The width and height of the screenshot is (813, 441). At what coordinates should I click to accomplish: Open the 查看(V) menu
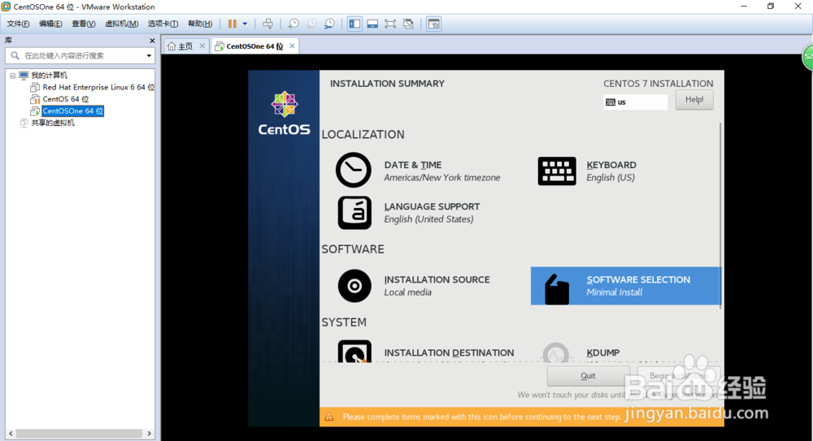click(83, 24)
